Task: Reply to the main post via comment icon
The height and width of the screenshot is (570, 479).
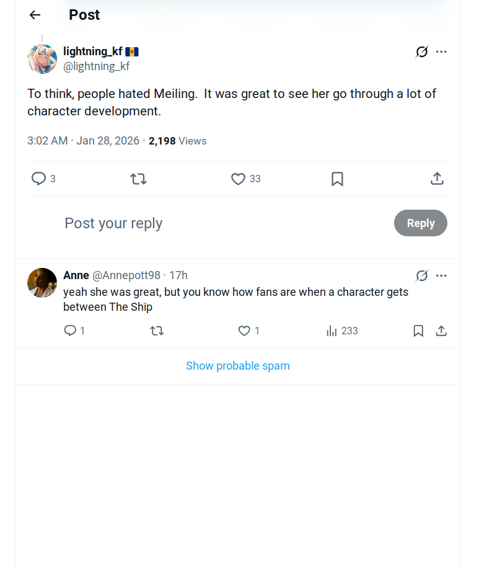Action: [39, 179]
